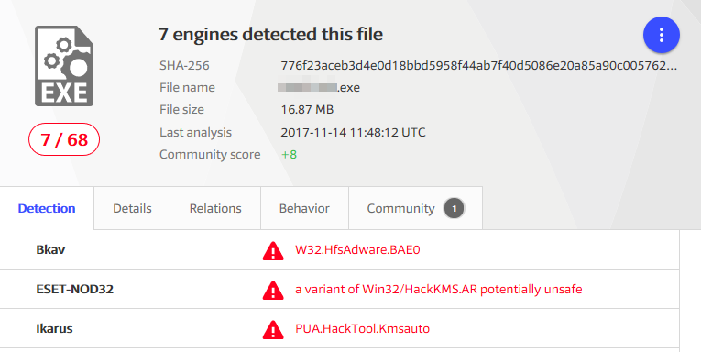
Task: Select the truncated SHA-256 hash value
Action: 479,66
